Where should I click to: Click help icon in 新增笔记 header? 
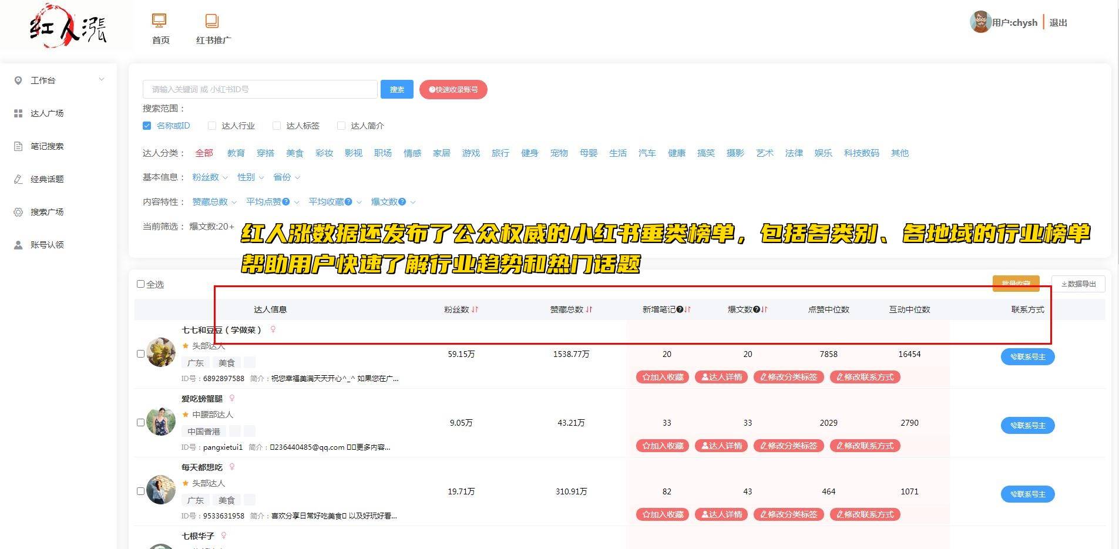click(x=680, y=309)
